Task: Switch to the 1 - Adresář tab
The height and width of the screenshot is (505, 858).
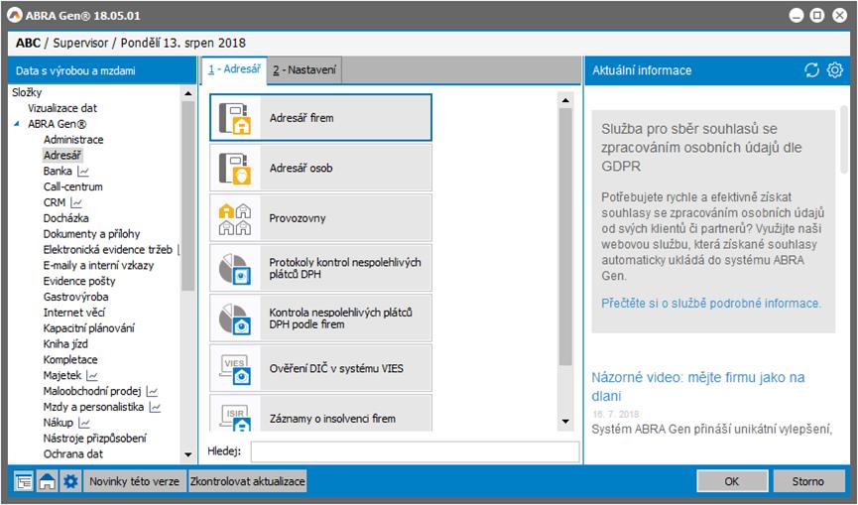Action: (x=234, y=69)
